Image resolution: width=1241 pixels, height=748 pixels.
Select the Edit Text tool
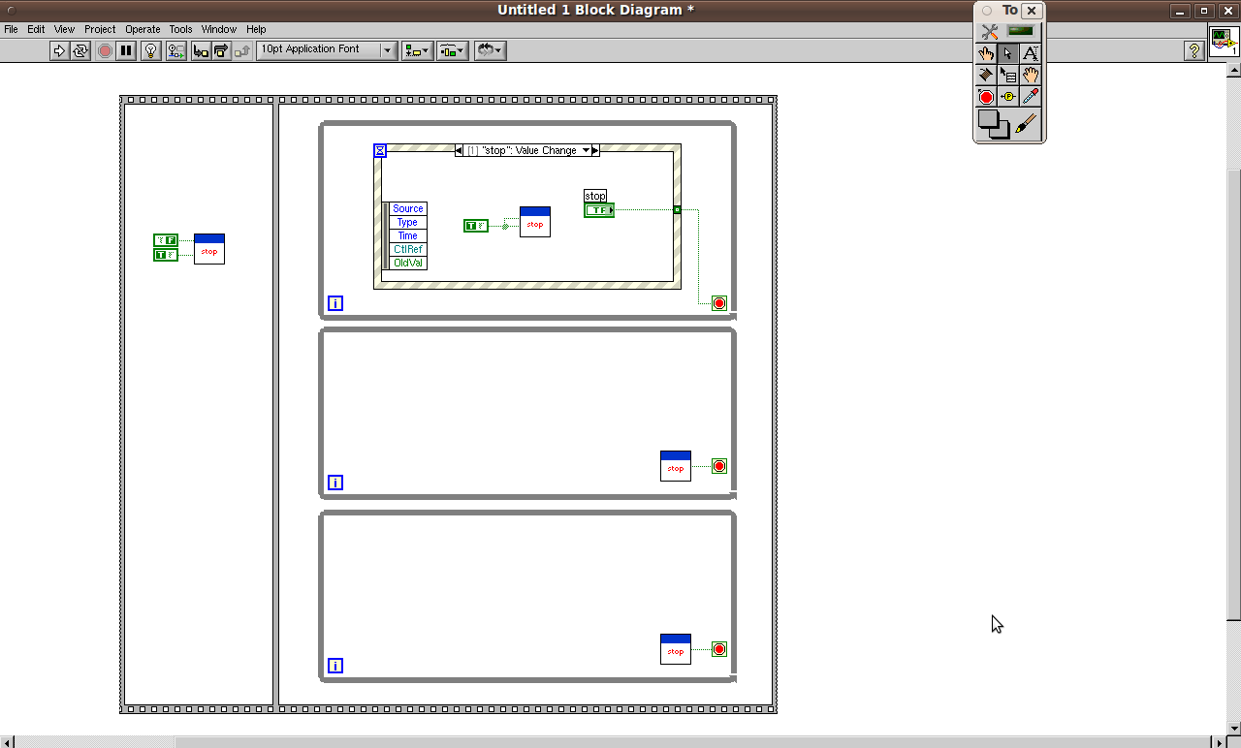pos(1031,53)
